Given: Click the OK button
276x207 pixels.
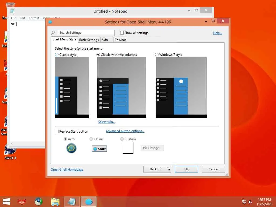Looking at the screenshot, I should tap(187, 169).
